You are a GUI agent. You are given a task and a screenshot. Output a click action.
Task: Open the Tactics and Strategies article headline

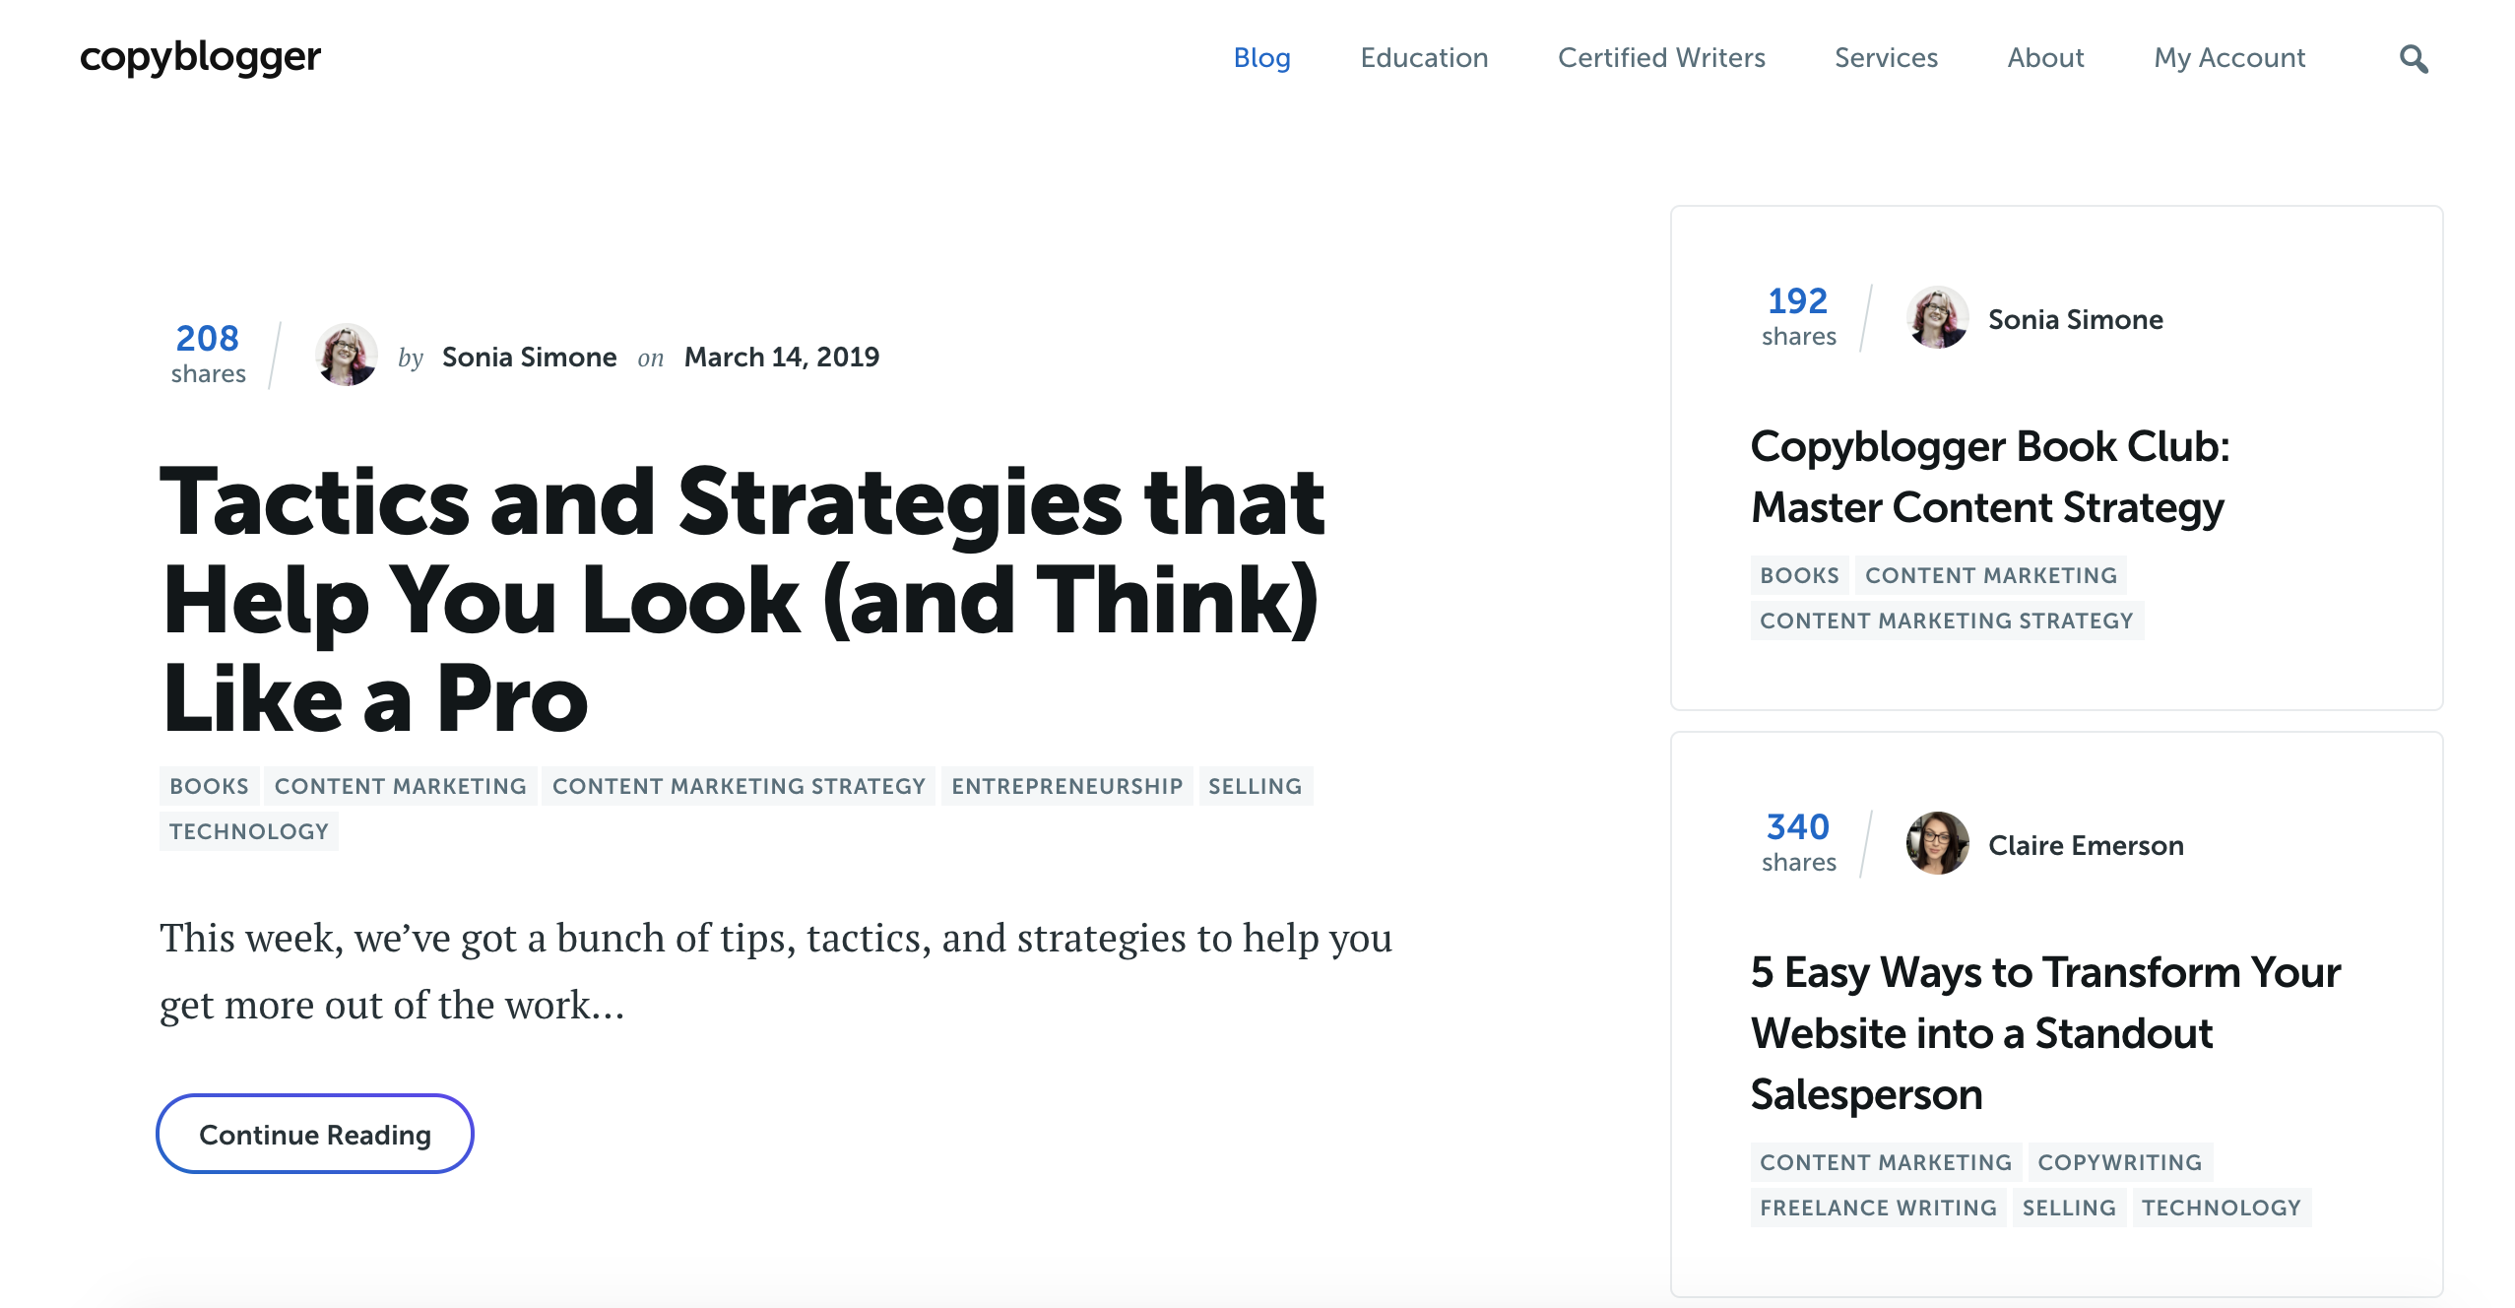point(743,600)
